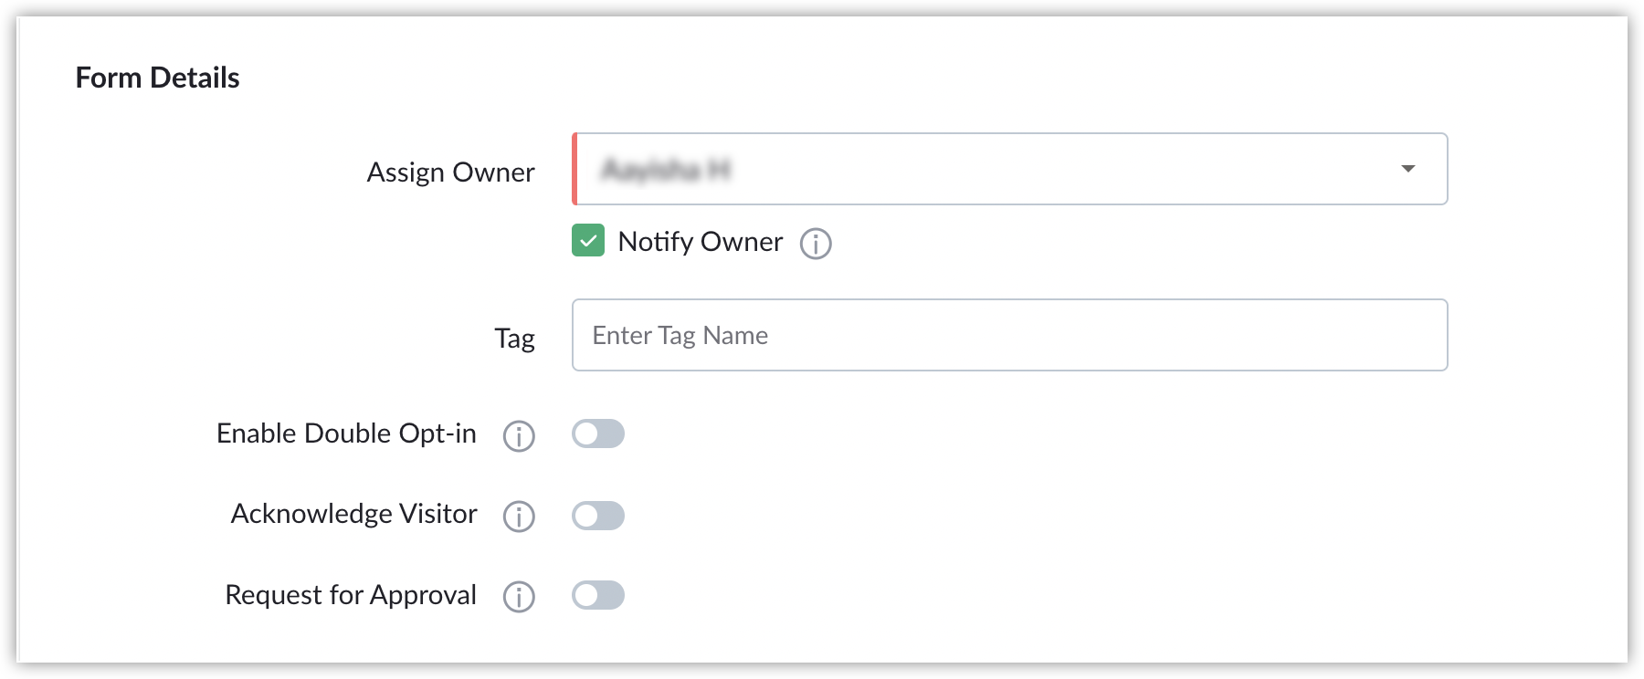1644x679 pixels.
Task: Click the Assign Owner label
Action: click(x=450, y=172)
